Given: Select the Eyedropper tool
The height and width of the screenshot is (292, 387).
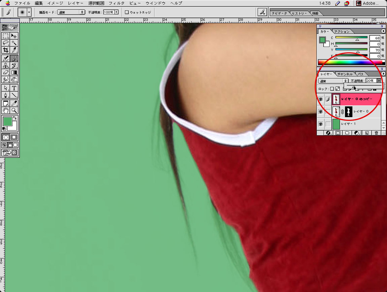Looking at the screenshot, I should pos(14,103).
